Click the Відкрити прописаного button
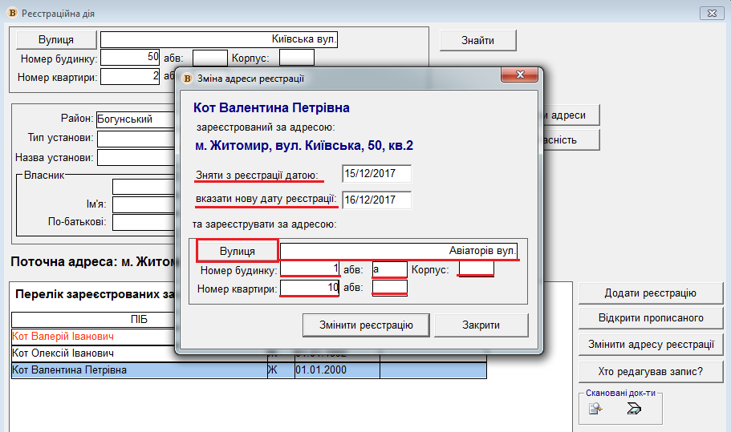Image resolution: width=731 pixels, height=432 pixels. click(x=651, y=318)
